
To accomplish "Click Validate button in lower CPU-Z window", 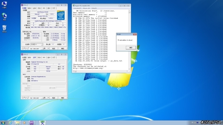I will click(54, 98).
